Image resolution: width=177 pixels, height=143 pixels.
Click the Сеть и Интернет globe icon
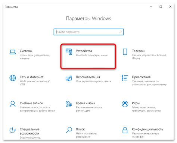[x=13, y=78]
